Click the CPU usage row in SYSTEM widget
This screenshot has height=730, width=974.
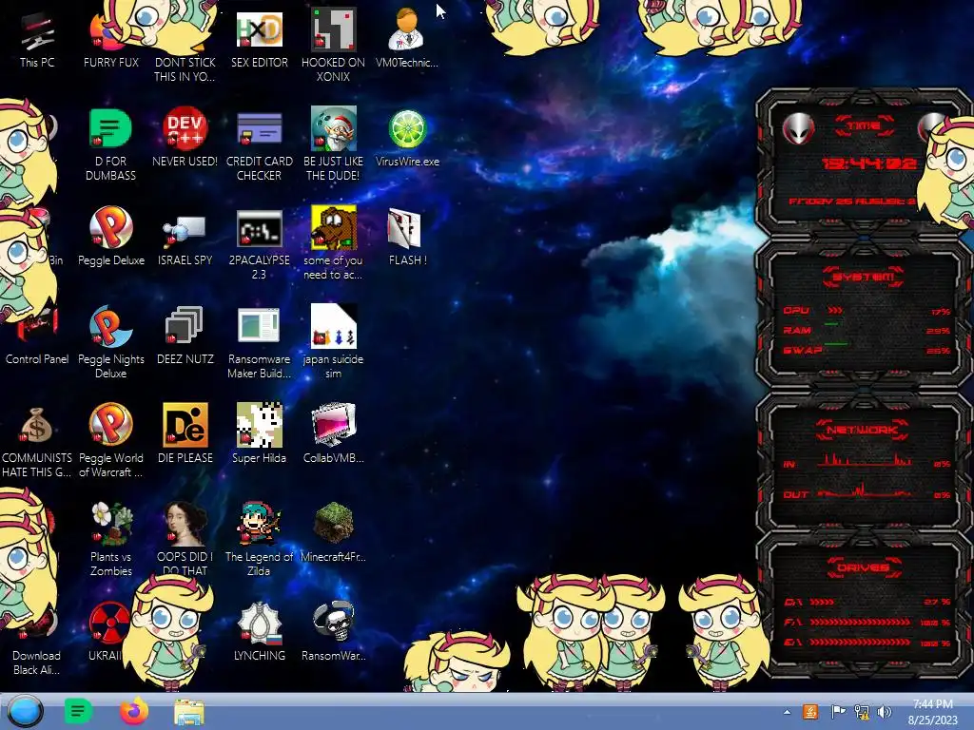[867, 311]
